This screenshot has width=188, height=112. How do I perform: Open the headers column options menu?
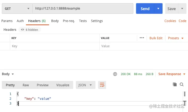(x=142, y=38)
